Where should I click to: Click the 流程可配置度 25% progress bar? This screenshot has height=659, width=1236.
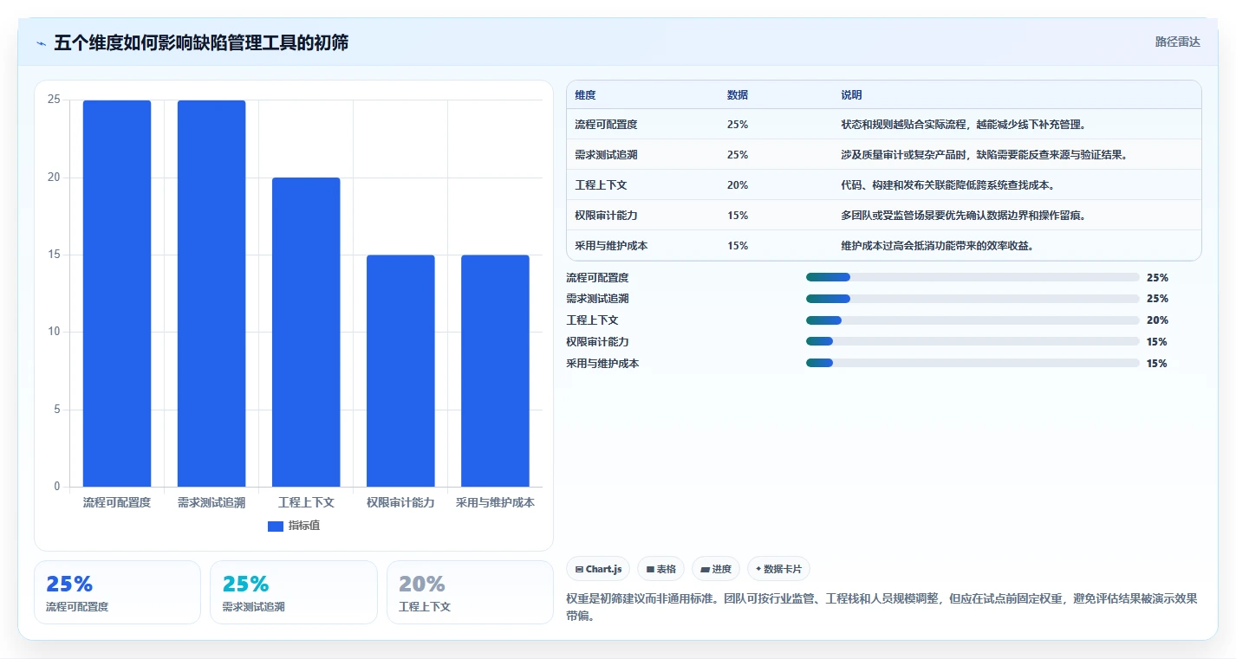tap(973, 277)
